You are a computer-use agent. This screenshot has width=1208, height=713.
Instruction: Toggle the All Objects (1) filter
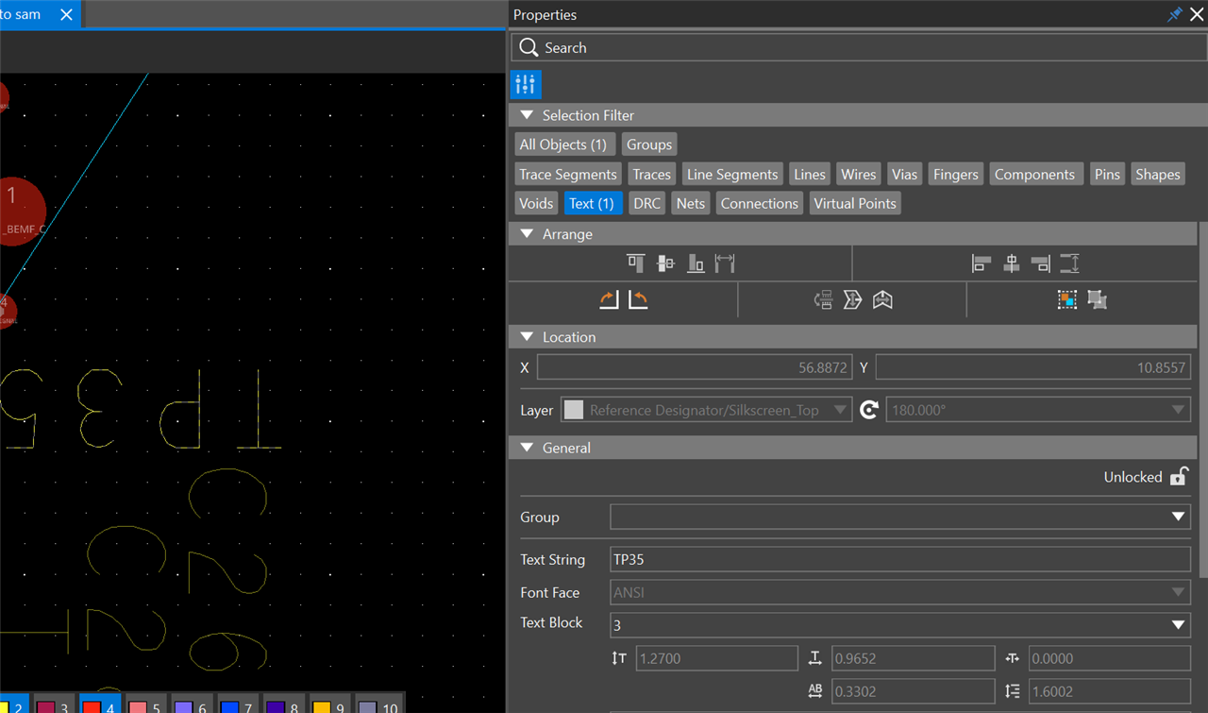(x=563, y=144)
